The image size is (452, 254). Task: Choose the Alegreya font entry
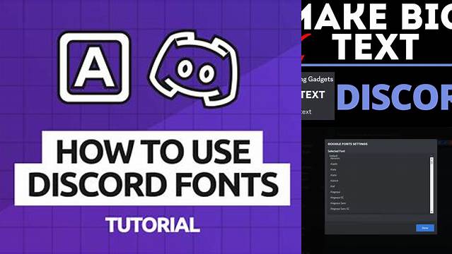(335, 192)
